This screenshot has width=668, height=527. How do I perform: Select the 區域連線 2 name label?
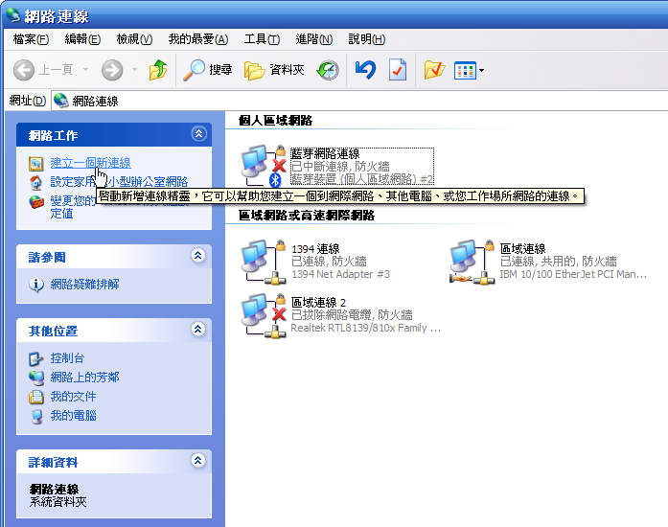pyautogui.click(x=318, y=303)
